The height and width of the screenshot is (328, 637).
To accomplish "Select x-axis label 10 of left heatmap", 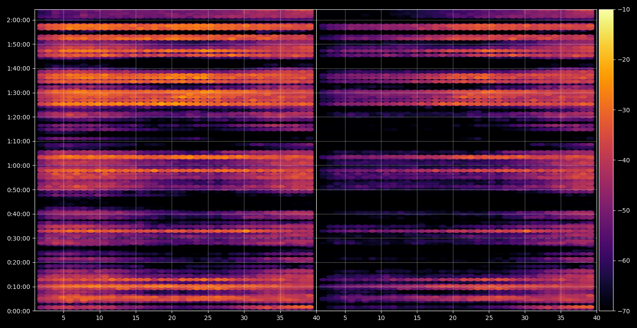I will point(99,318).
